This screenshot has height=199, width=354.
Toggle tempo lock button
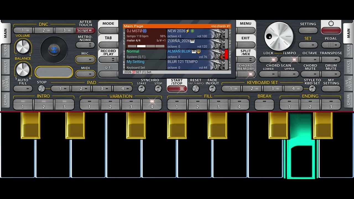(269, 59)
